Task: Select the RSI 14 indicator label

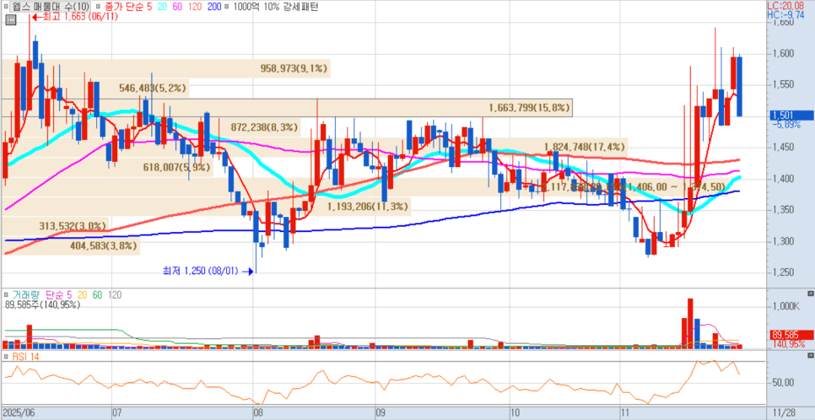Action: (x=25, y=356)
